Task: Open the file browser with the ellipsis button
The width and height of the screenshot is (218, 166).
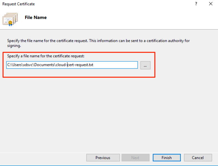Action: coord(145,65)
